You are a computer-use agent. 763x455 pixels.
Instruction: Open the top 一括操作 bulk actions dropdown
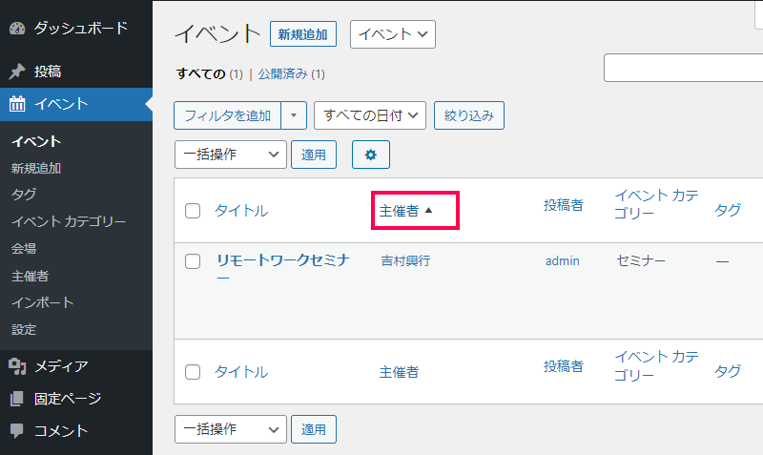coord(231,155)
